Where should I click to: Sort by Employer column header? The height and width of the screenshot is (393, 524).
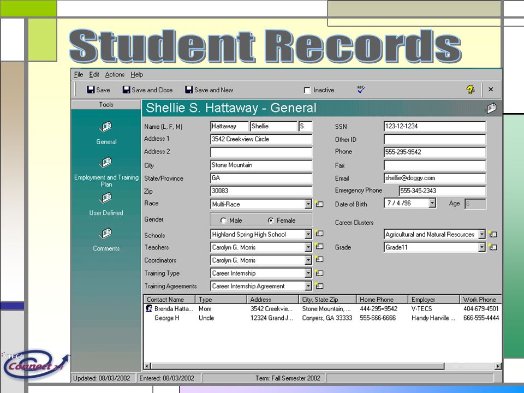pos(434,300)
